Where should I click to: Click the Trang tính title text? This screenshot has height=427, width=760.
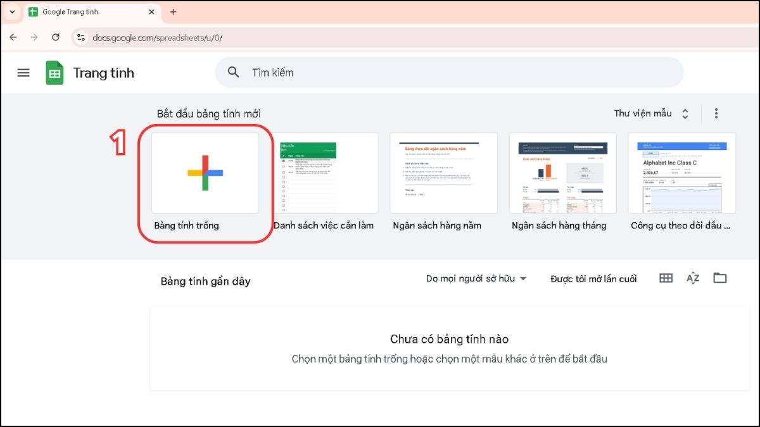click(x=104, y=73)
